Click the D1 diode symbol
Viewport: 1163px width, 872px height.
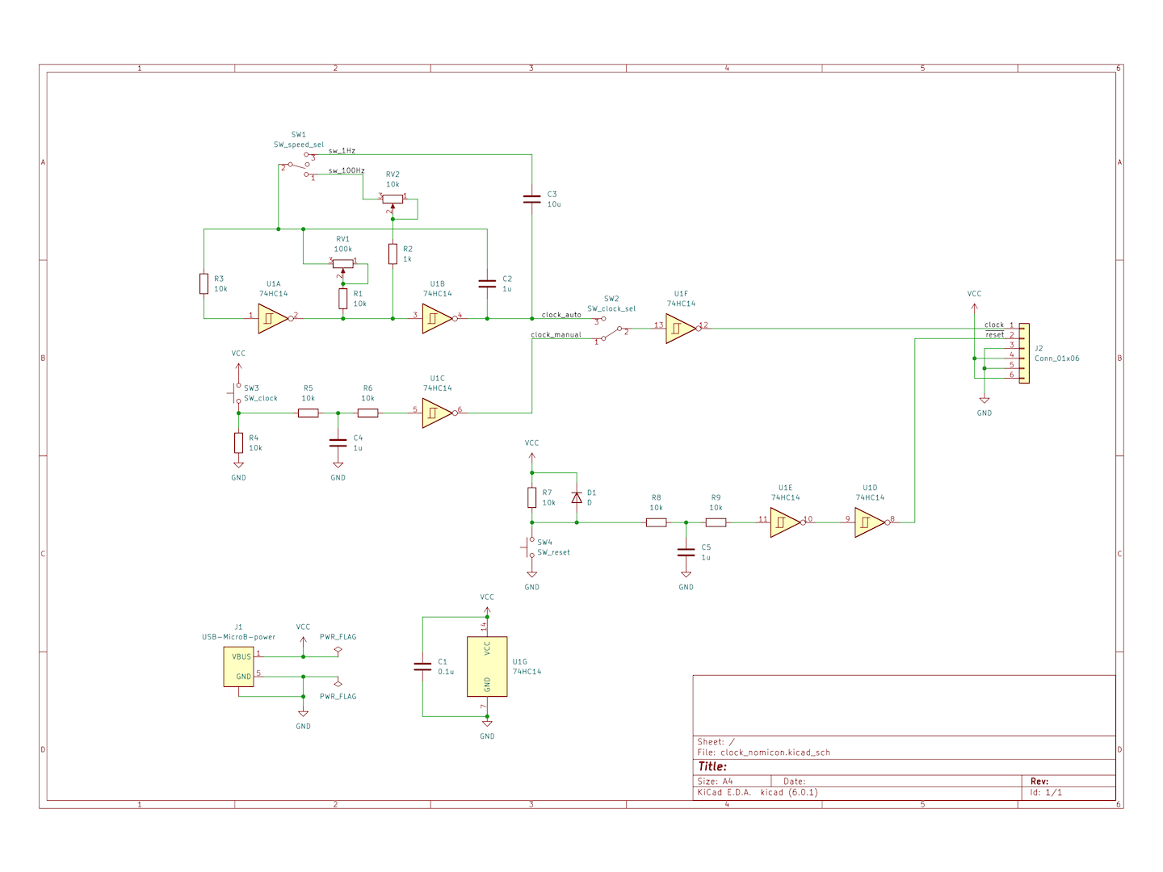click(577, 498)
